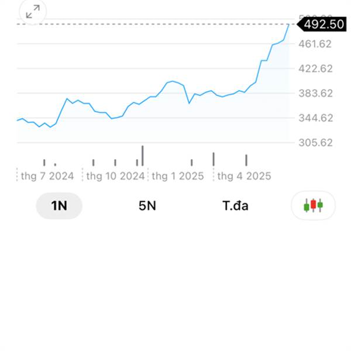Select the 1N time range

59,206
